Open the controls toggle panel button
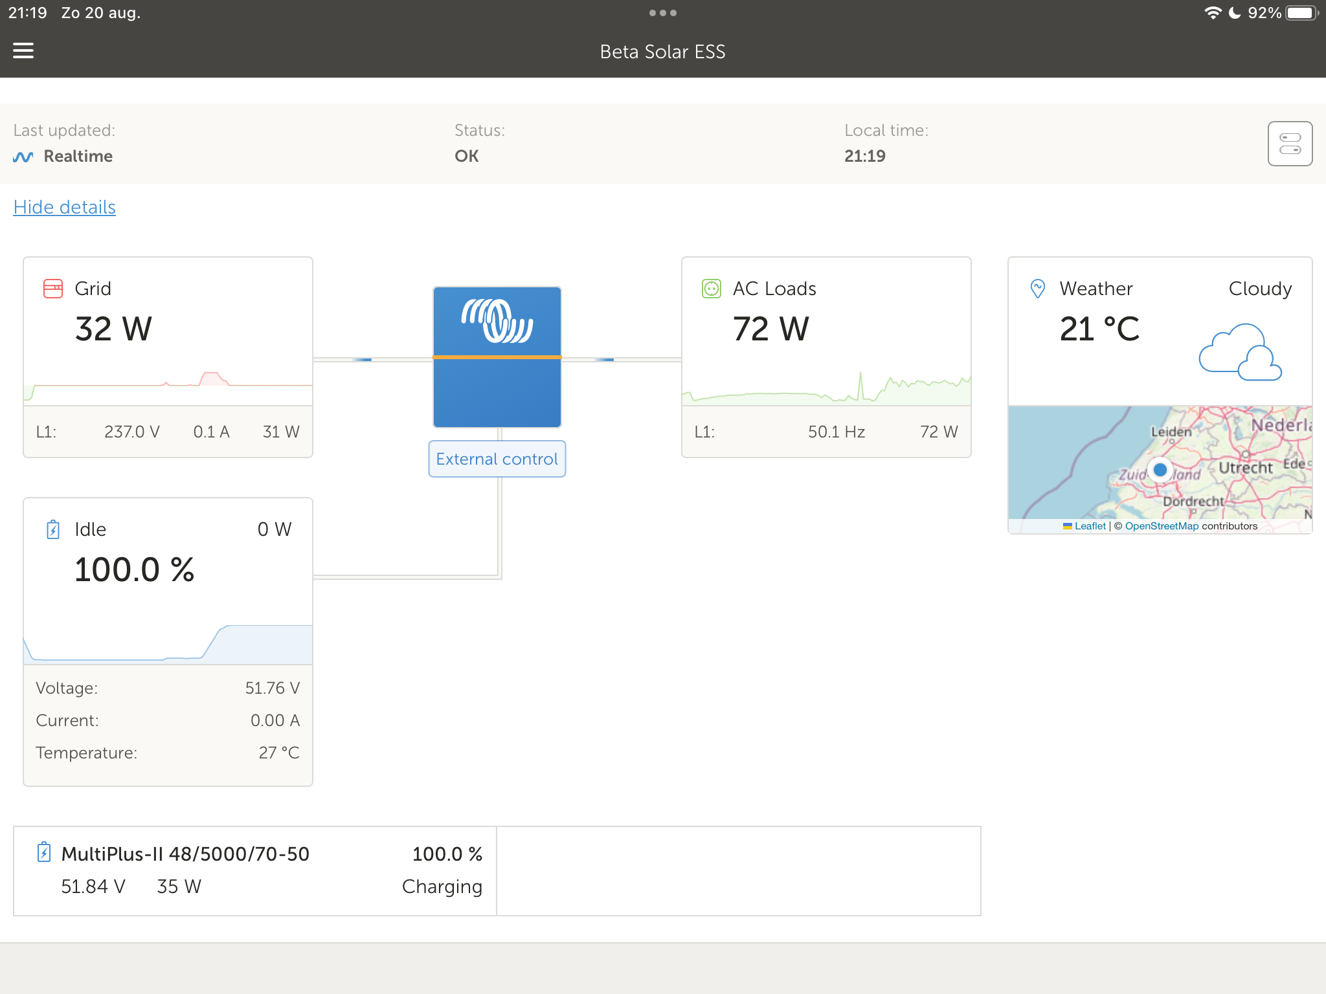The width and height of the screenshot is (1326, 994). click(x=1289, y=144)
